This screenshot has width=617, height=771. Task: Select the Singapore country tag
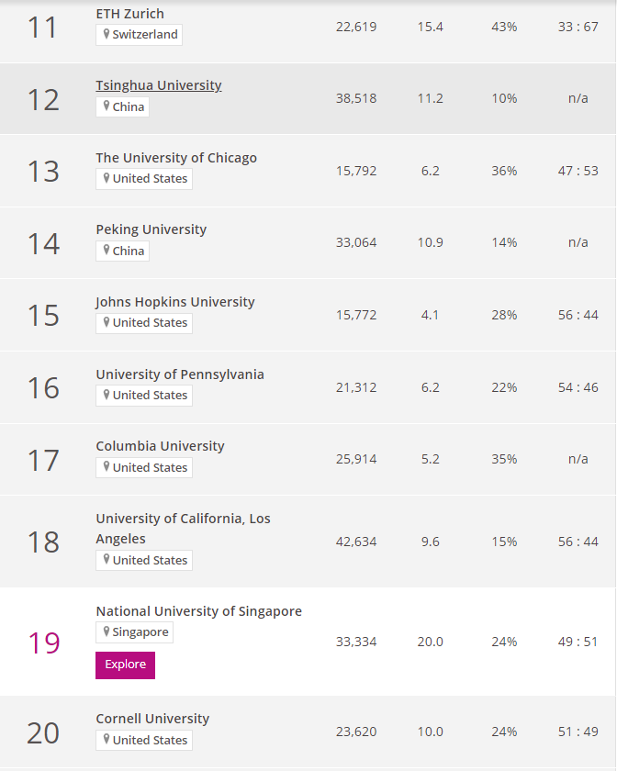[x=134, y=632]
